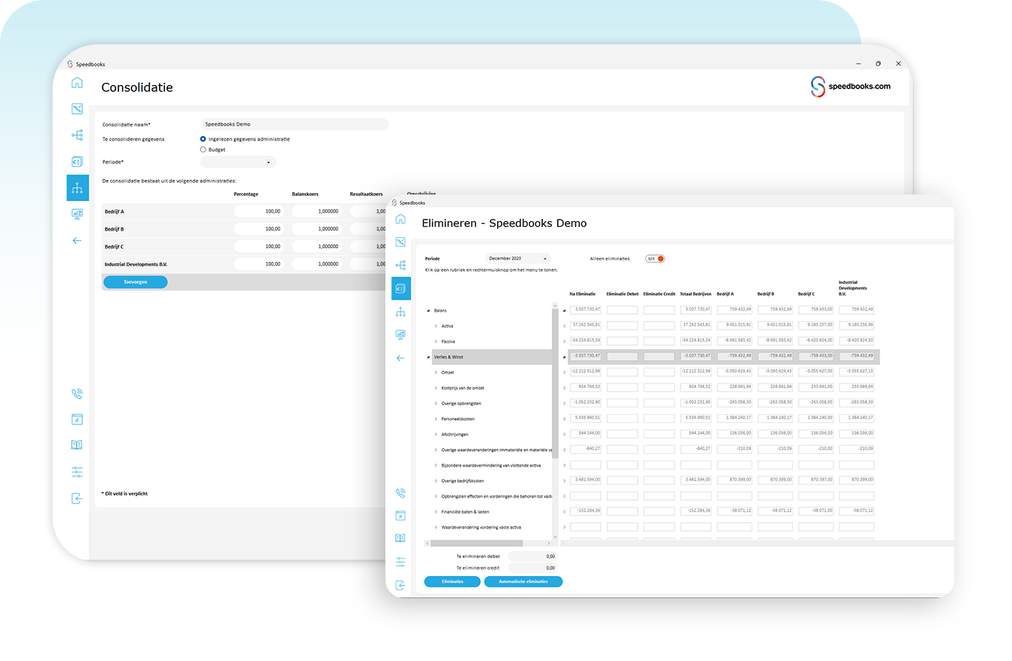Open manual book icon in Consolidatie window sidebar
Viewport: 1012px width, 661px height.
[77, 445]
